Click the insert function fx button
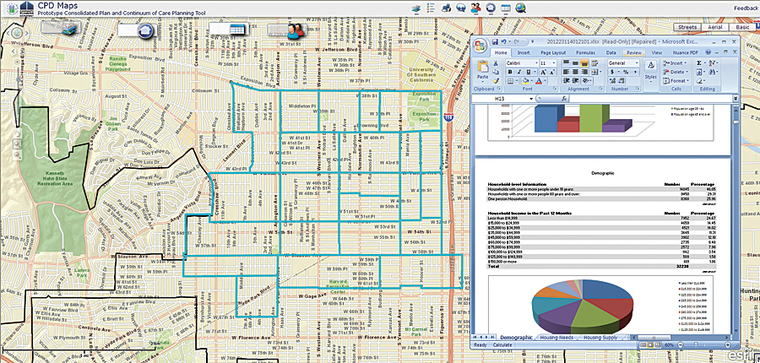 [564, 99]
